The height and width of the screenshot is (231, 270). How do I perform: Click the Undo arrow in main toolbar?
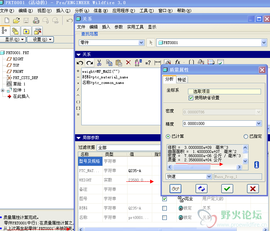70,20
